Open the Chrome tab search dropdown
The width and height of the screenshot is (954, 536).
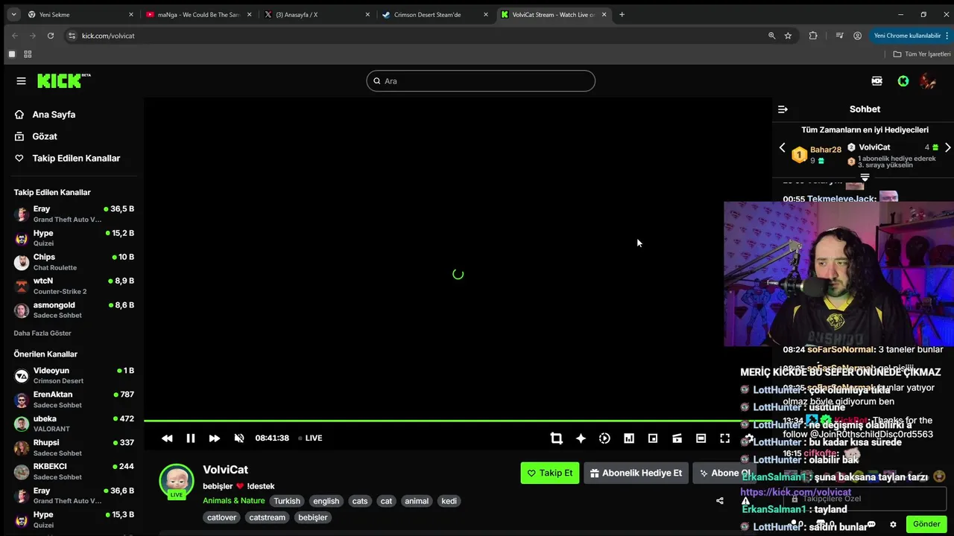click(13, 14)
